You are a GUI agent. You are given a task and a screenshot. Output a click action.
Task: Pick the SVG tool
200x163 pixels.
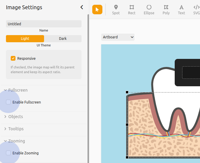pos(196,10)
